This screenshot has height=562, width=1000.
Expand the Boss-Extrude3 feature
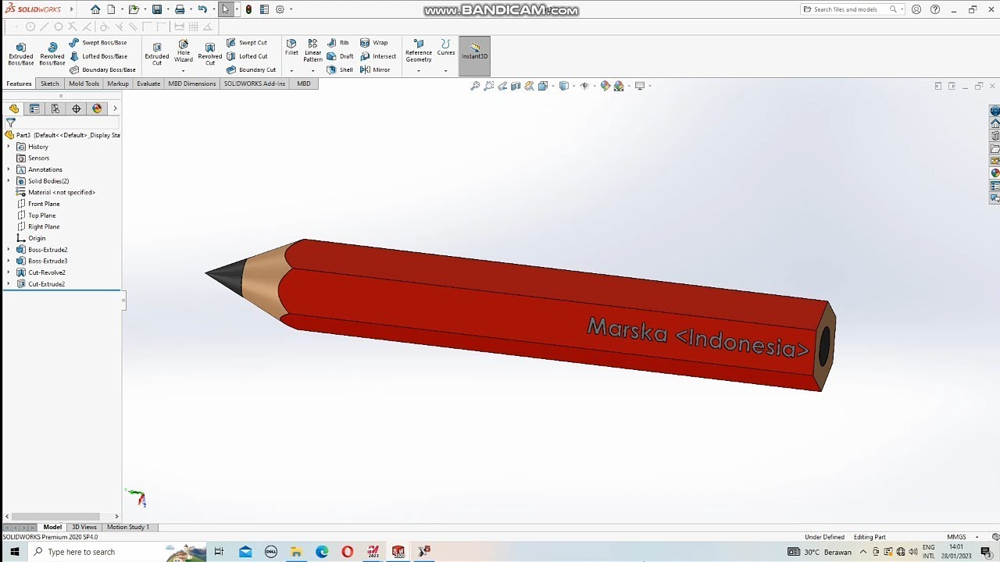point(9,261)
